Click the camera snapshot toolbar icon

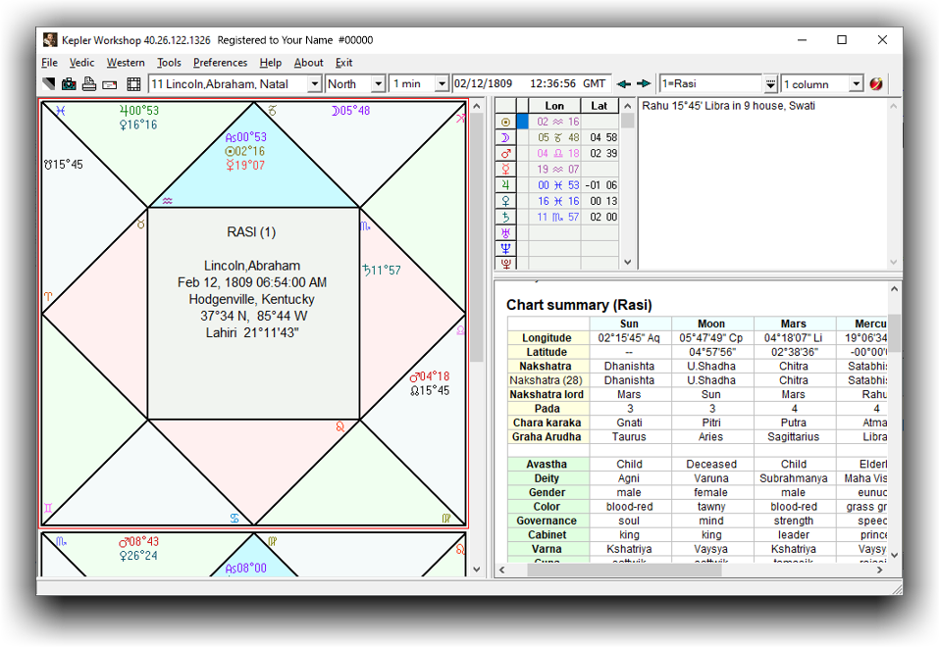69,84
